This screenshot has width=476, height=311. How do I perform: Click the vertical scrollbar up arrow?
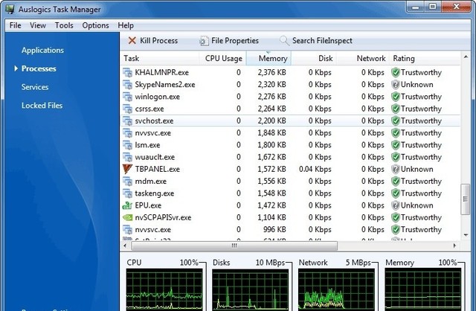[x=466, y=57]
